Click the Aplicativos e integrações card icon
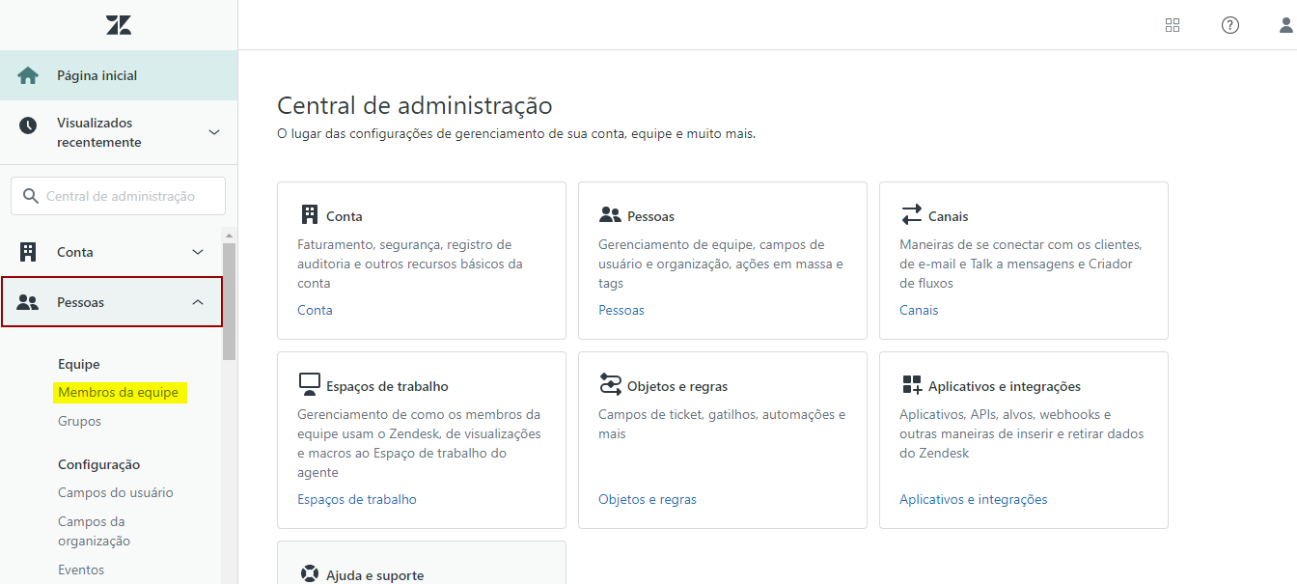 point(911,385)
